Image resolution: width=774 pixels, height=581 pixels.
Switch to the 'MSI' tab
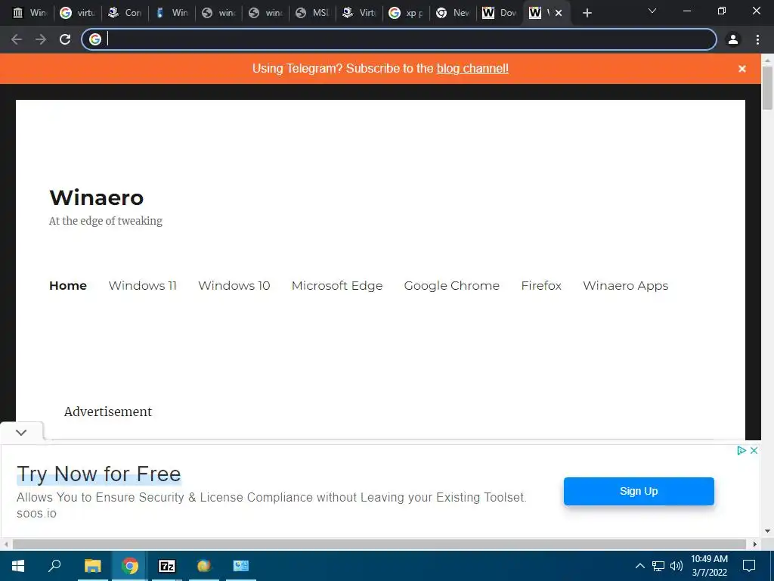tap(312, 13)
